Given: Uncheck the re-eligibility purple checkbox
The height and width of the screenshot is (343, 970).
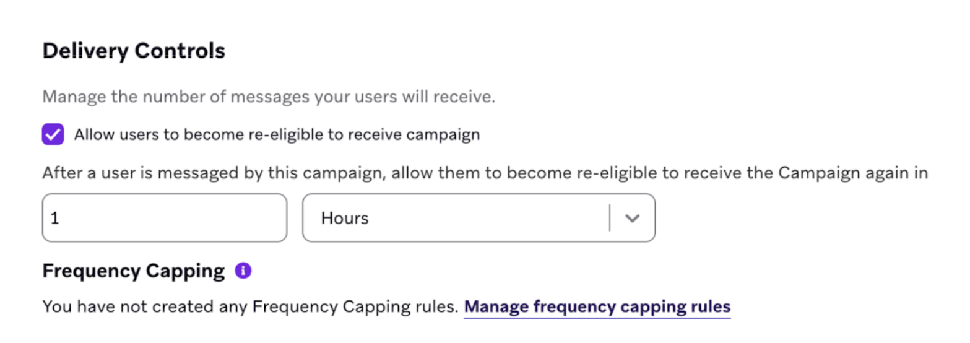Looking at the screenshot, I should 53,134.
